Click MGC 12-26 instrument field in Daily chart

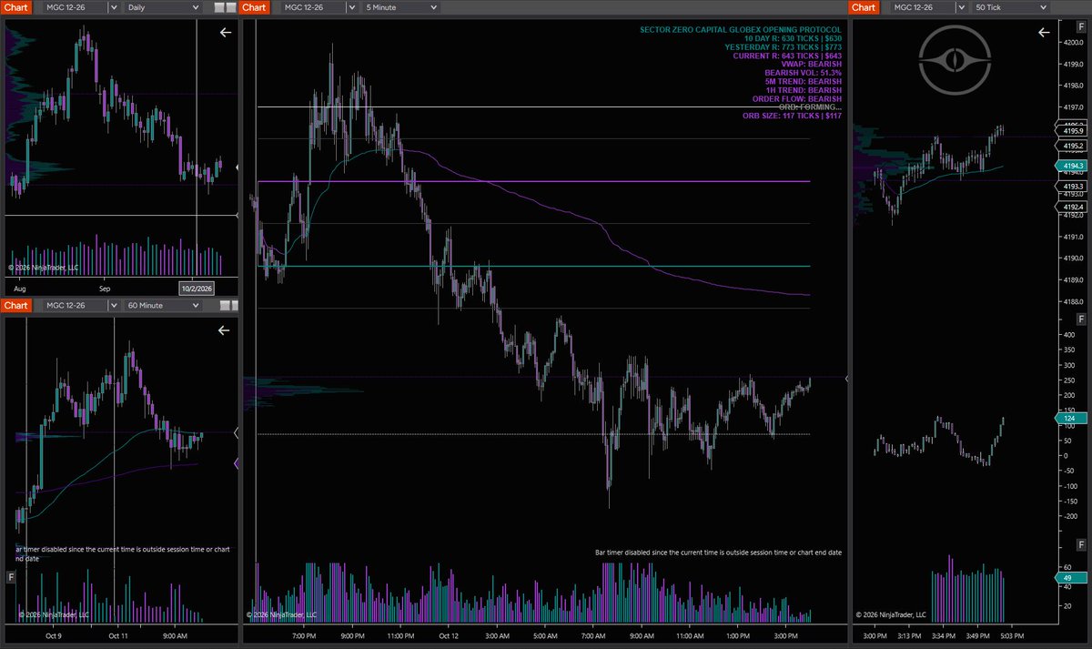point(75,7)
